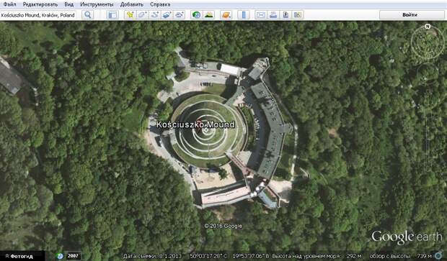The height and width of the screenshot is (261, 447).
Task: Click the print icon
Action: tap(273, 15)
